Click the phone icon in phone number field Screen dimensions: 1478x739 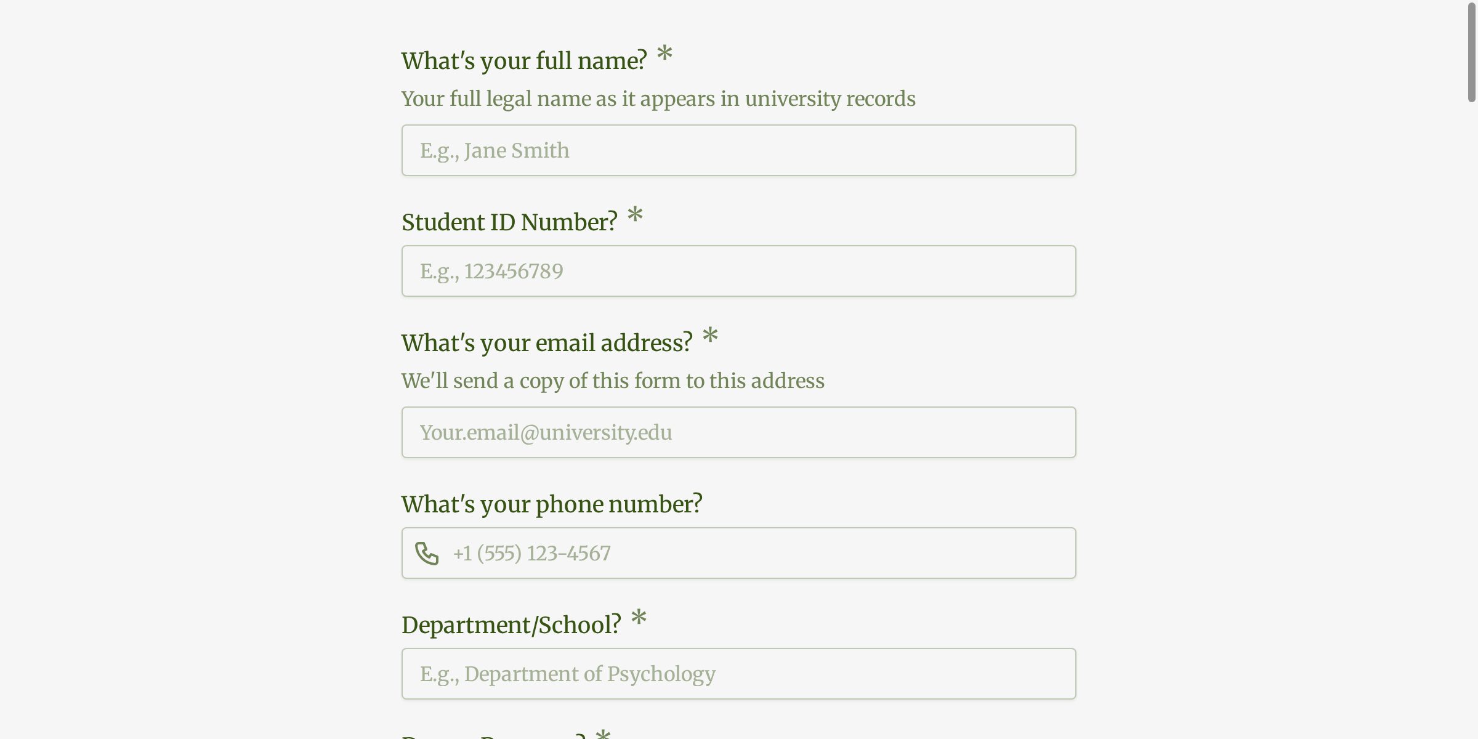pyautogui.click(x=426, y=553)
